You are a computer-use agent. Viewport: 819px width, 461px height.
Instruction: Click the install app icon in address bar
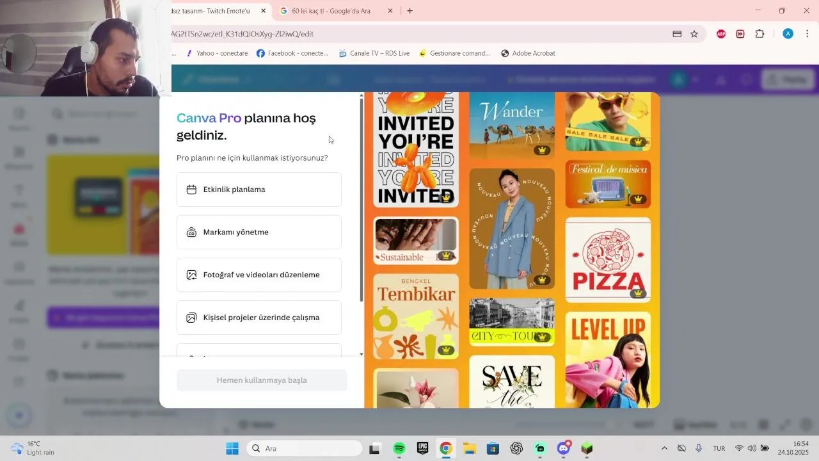(x=677, y=34)
